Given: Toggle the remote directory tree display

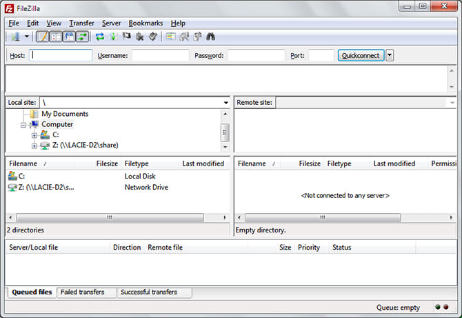Looking at the screenshot, I should 69,37.
